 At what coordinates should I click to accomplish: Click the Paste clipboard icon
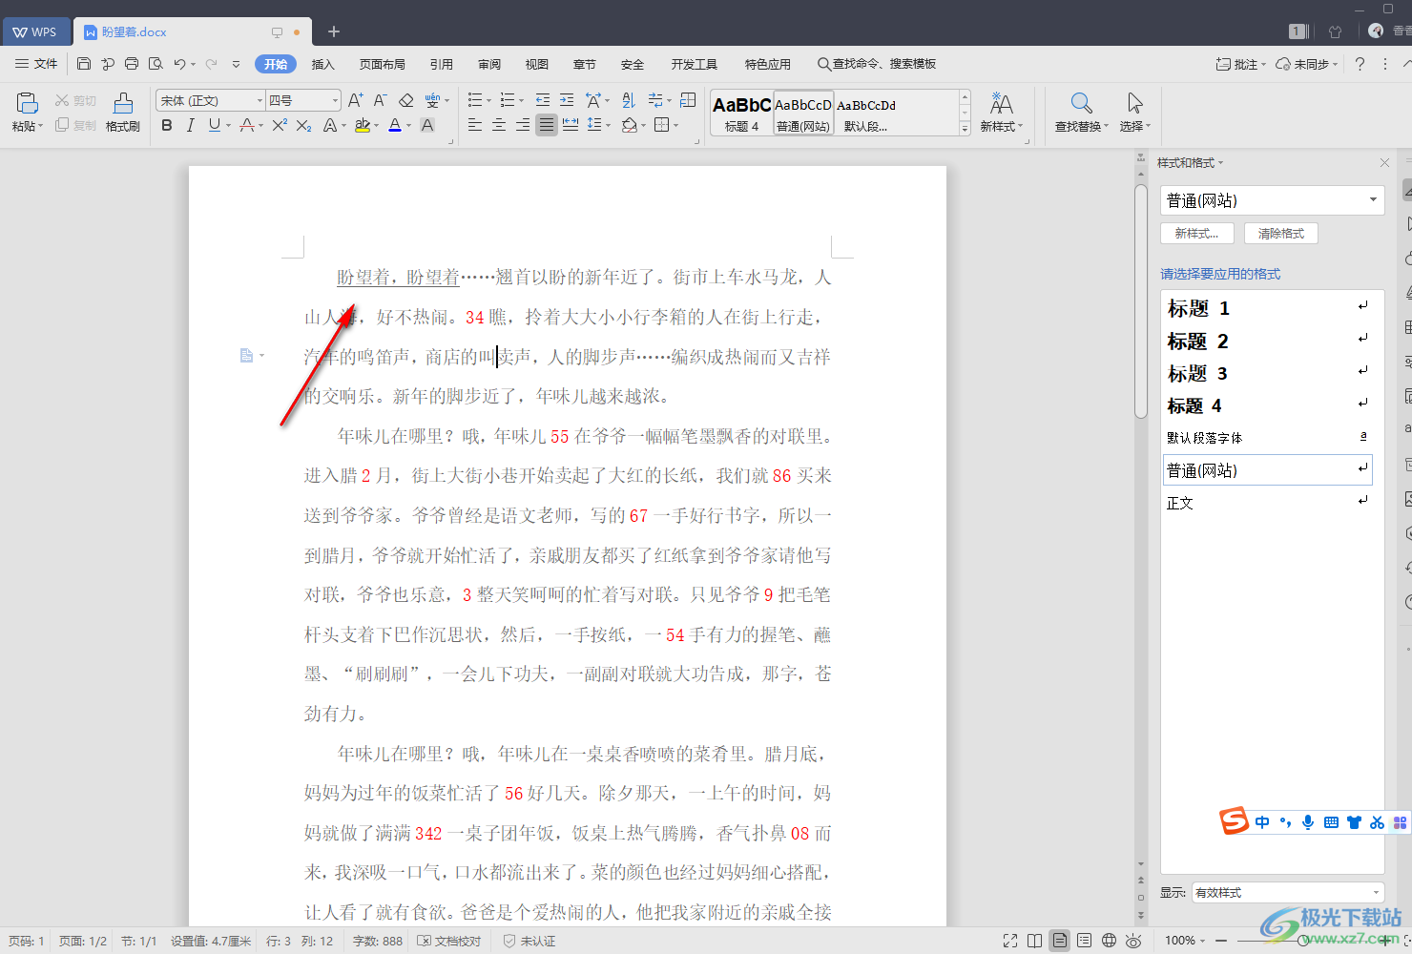(27, 103)
